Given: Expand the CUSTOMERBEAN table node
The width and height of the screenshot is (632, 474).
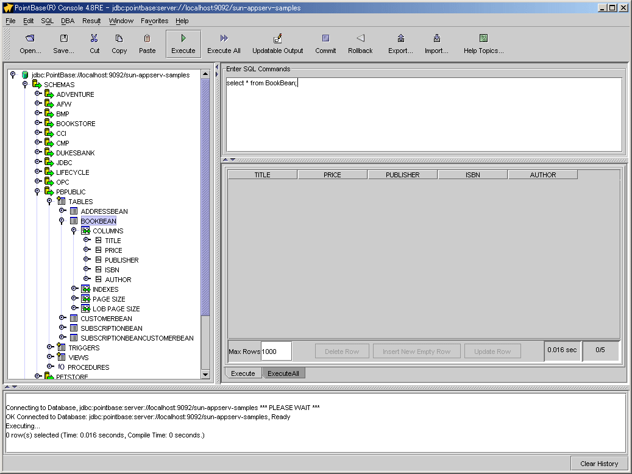Looking at the screenshot, I should pyautogui.click(x=63, y=318).
